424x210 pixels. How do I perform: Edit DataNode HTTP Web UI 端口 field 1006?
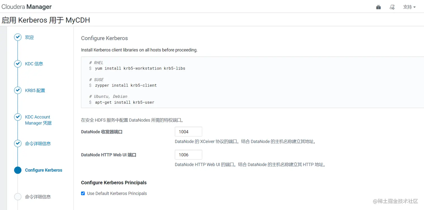(x=188, y=155)
